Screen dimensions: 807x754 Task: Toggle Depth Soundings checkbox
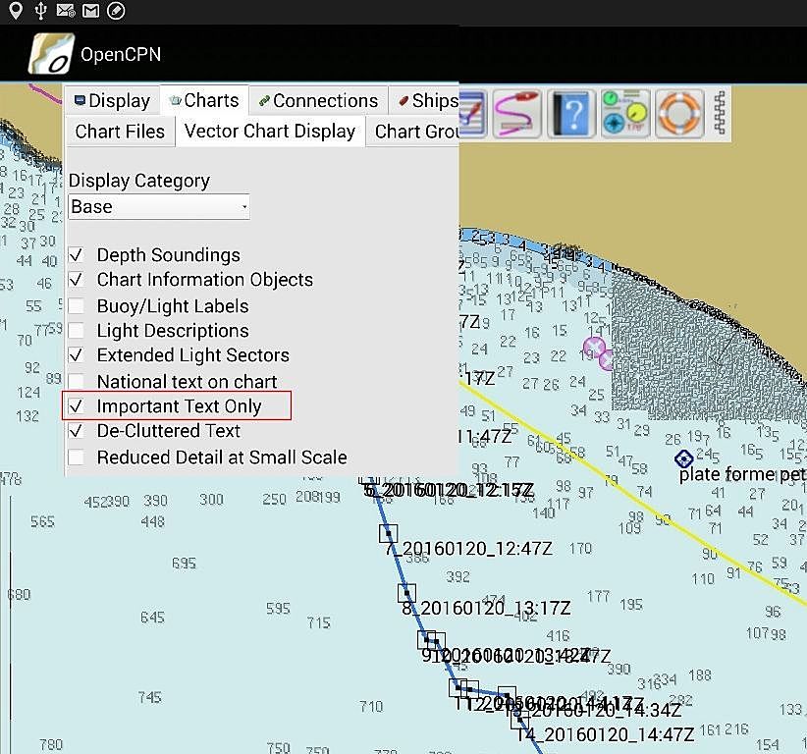click(77, 254)
